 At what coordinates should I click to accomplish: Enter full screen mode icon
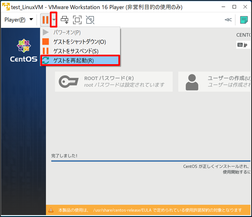77,20
